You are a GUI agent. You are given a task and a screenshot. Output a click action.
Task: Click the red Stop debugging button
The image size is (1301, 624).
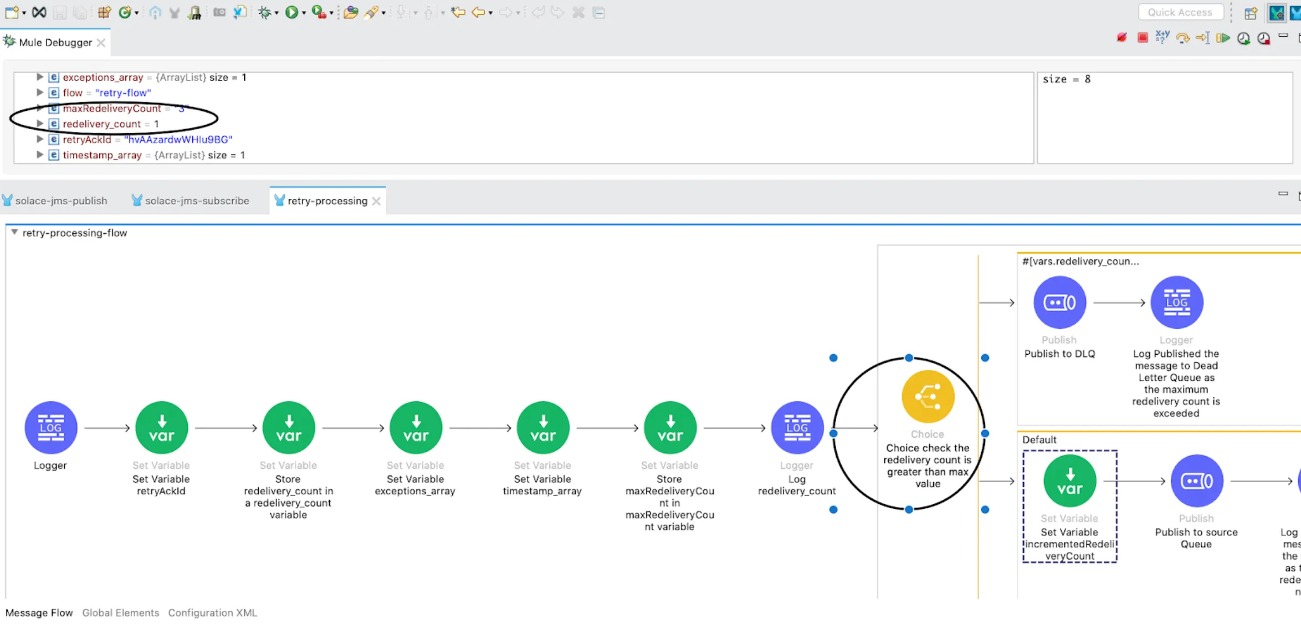tap(1142, 38)
